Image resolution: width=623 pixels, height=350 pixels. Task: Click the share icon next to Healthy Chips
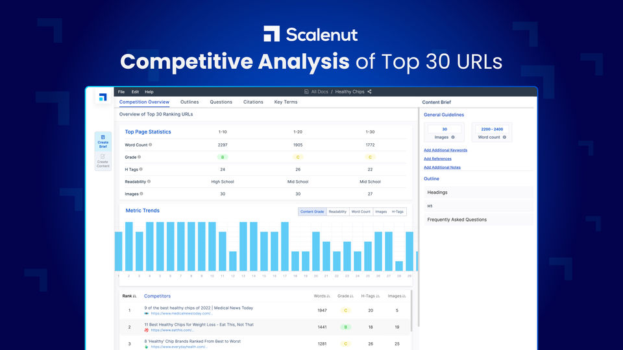[369, 91]
